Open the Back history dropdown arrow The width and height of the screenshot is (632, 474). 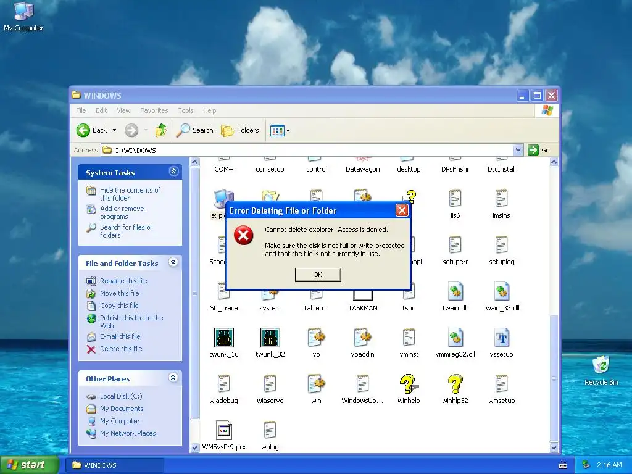pos(114,130)
